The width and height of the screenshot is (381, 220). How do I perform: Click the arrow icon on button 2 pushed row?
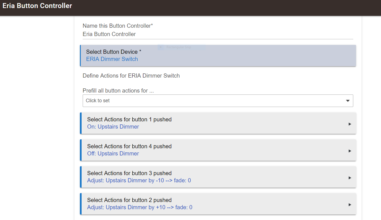[350, 205]
